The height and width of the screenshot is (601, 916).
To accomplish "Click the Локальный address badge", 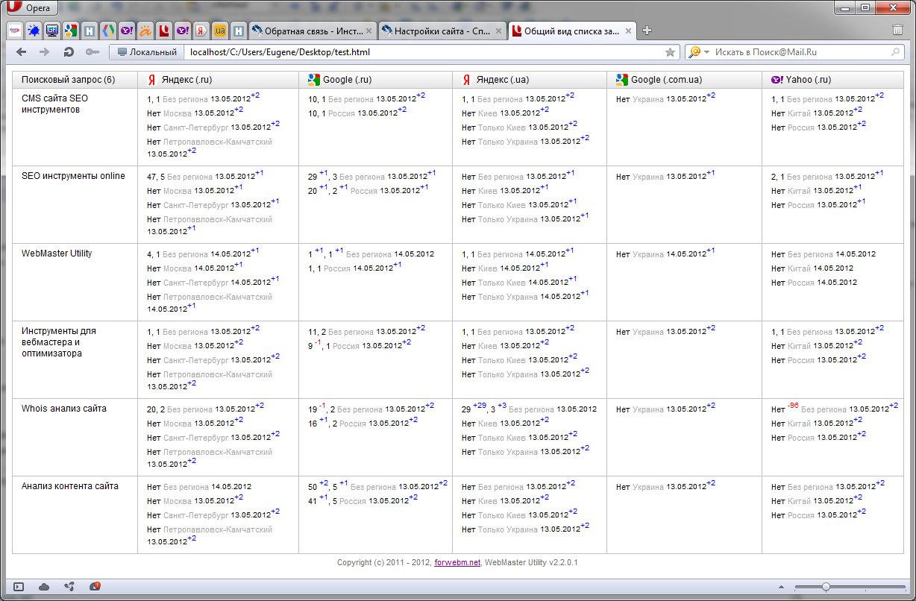I will (146, 52).
